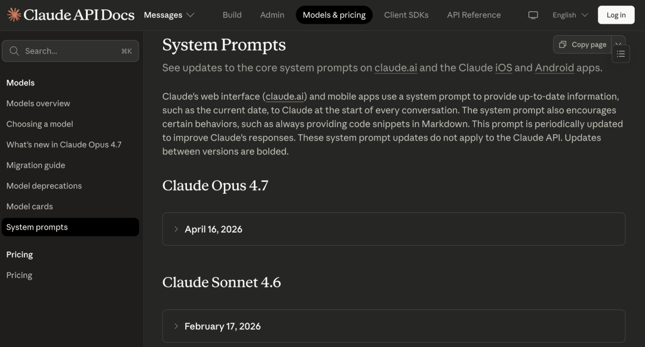Click the Claude starburst logo icon
The width and height of the screenshot is (645, 347).
[14, 15]
